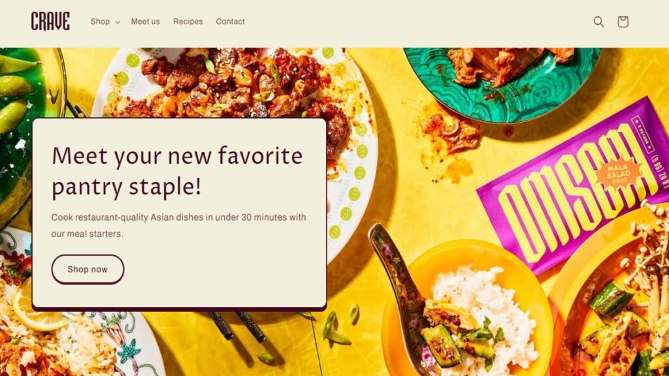Select the Contact nav link

coord(231,22)
